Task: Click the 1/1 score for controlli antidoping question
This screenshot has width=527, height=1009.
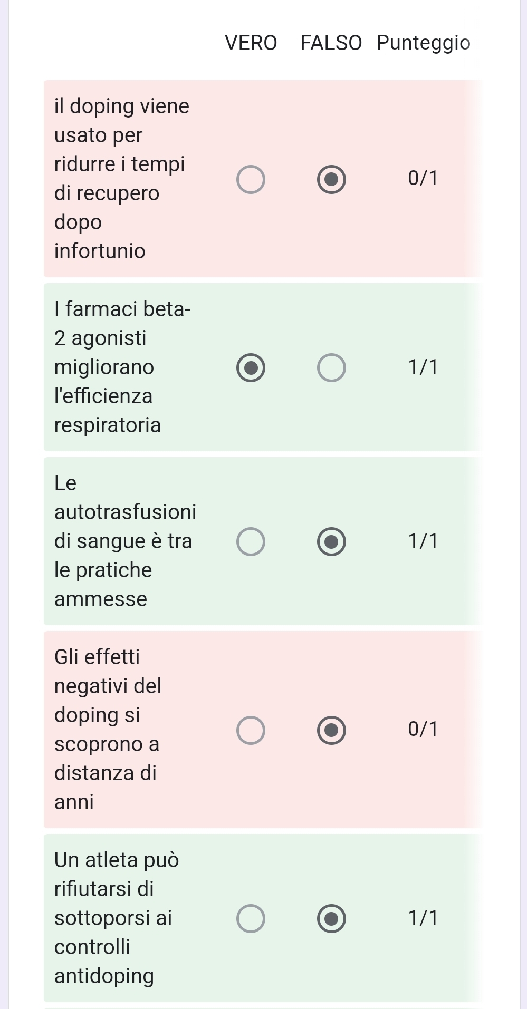Action: click(423, 918)
